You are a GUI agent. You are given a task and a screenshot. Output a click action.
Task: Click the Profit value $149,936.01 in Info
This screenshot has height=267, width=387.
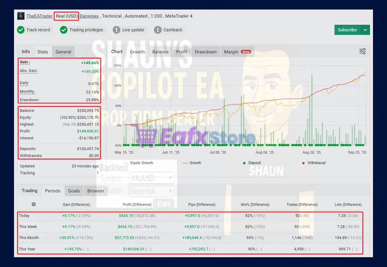(88, 131)
